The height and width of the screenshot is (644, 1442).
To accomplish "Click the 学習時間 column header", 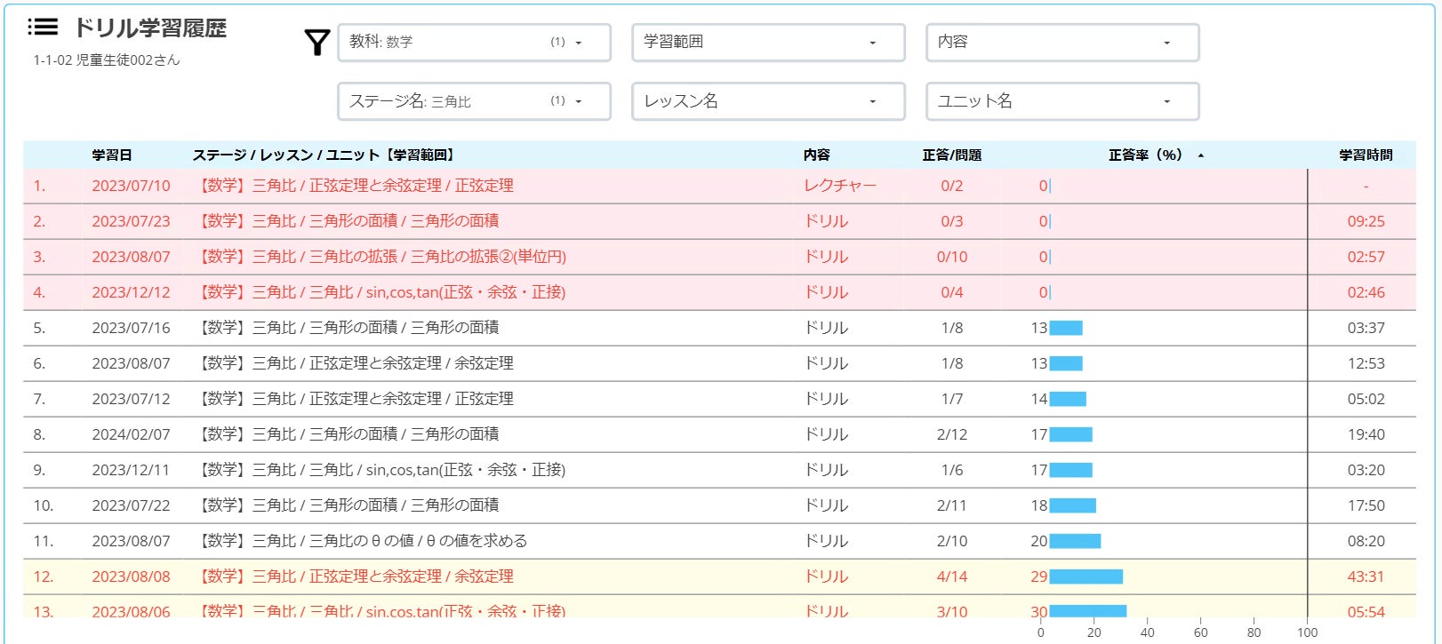I will point(1366,155).
